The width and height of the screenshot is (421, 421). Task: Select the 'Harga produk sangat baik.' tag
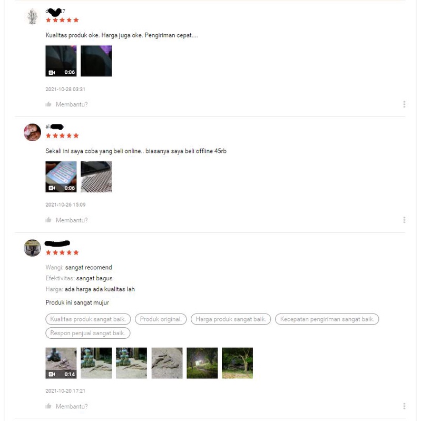coord(231,319)
